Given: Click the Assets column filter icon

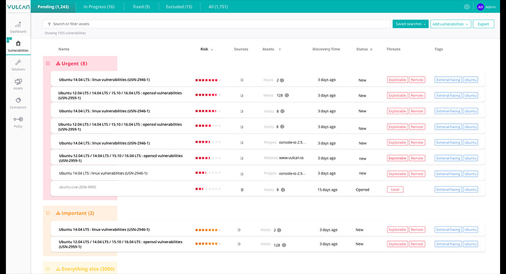Looking at the screenshot, I should pos(280,49).
